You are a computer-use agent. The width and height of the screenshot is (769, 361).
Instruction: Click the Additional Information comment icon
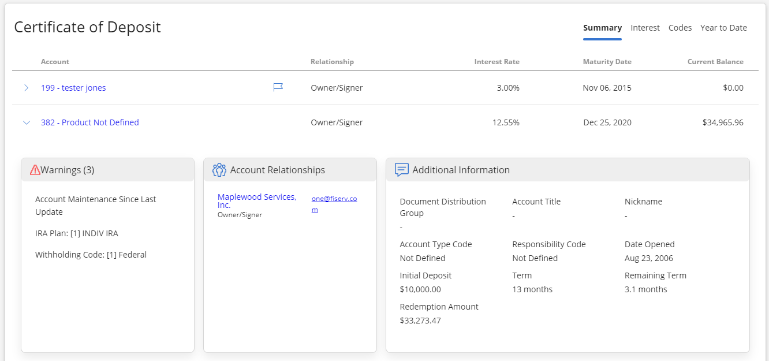[x=401, y=170]
